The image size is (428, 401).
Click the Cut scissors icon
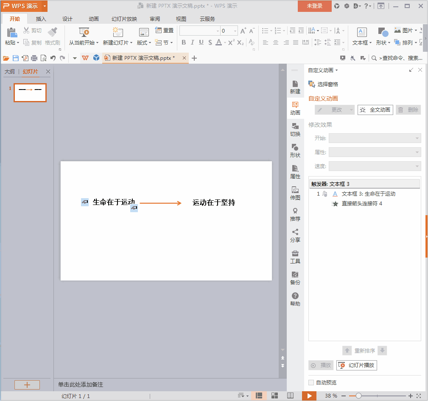point(26,30)
